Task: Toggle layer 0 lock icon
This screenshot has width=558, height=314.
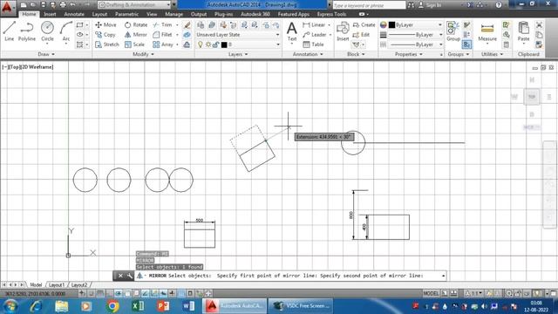Action: pyautogui.click(x=215, y=44)
